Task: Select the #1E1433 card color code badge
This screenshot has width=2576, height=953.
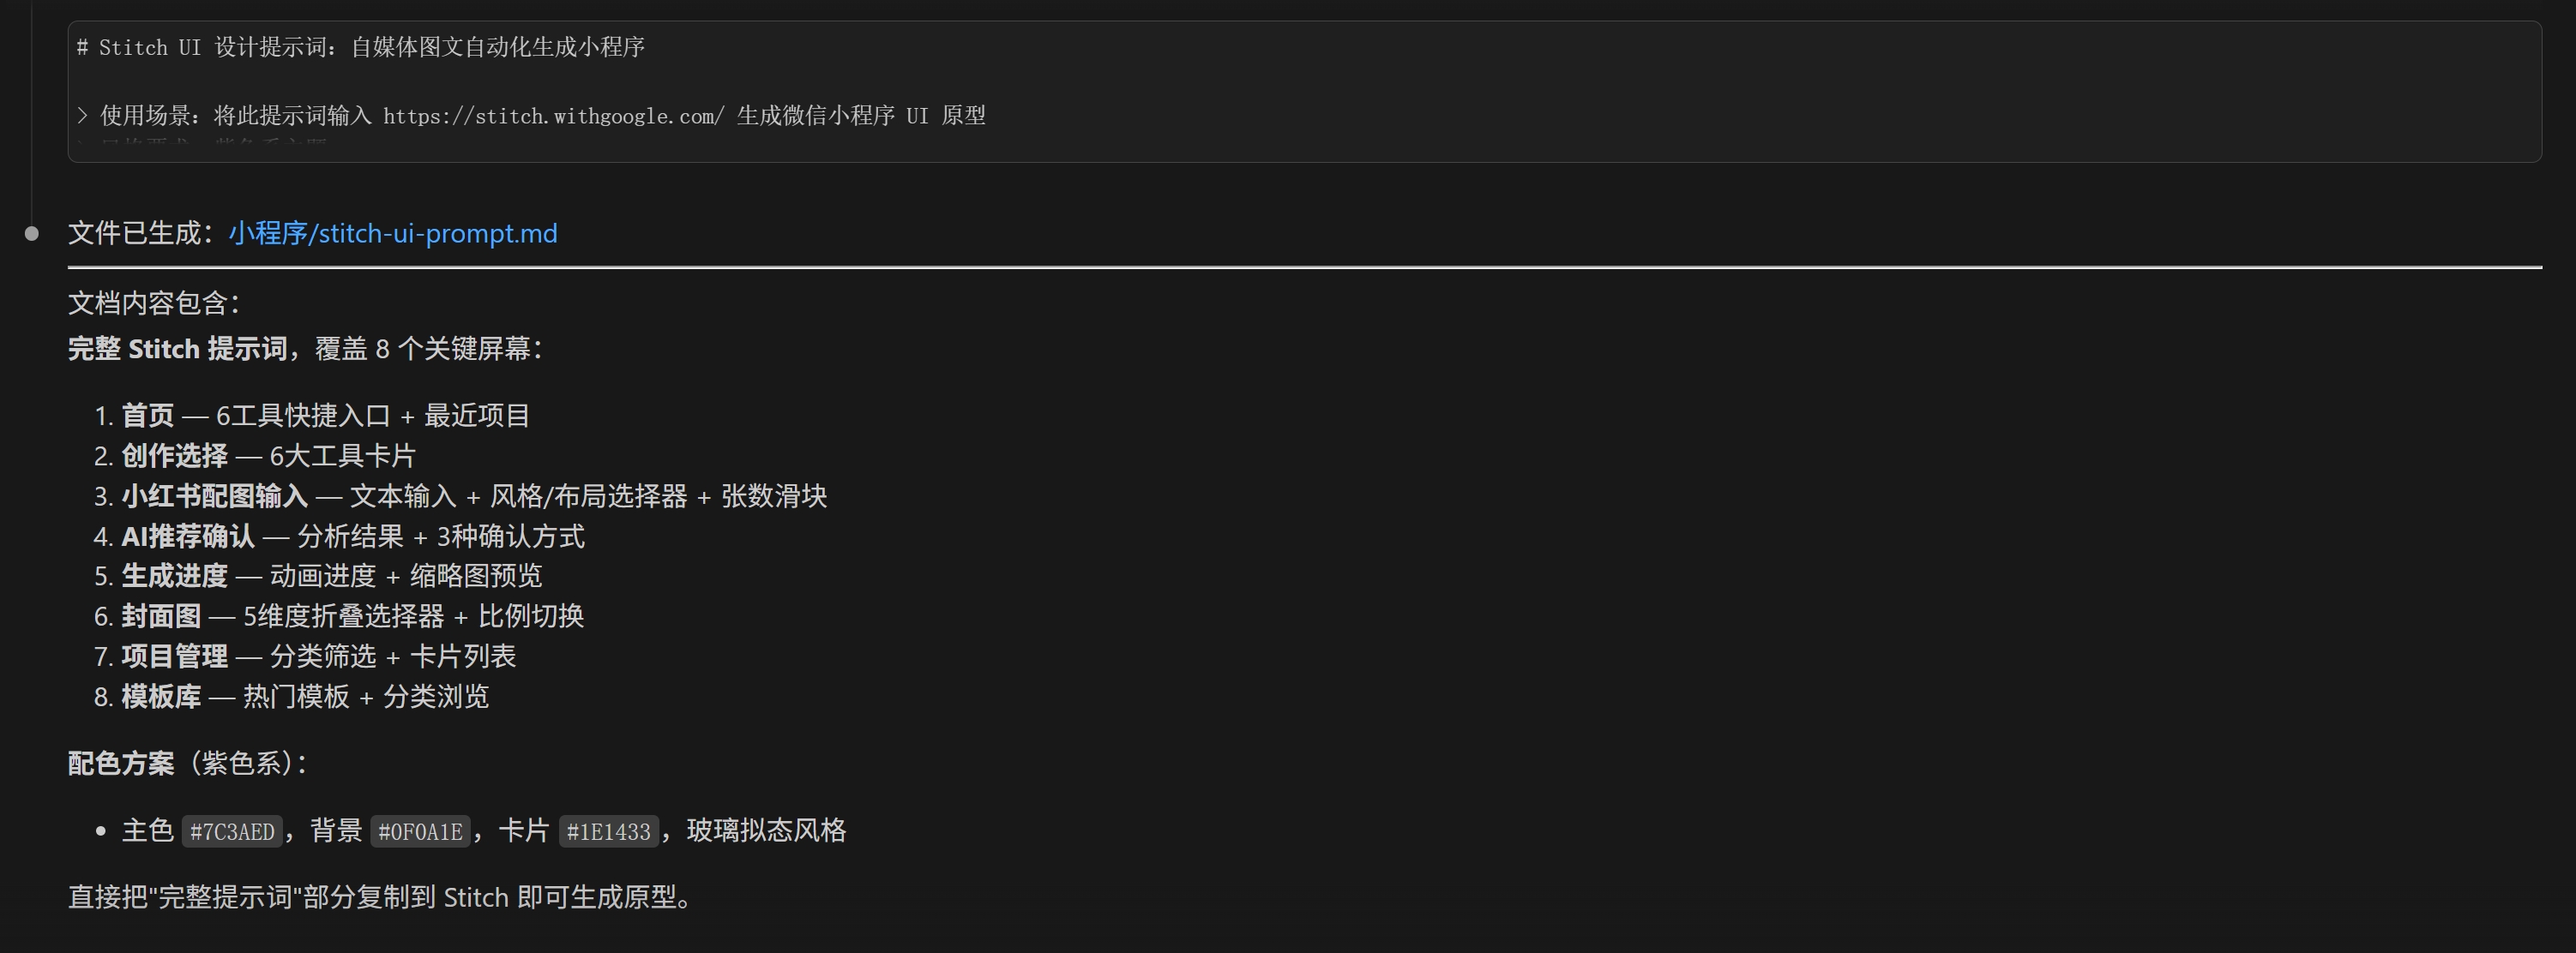Action: (x=608, y=831)
